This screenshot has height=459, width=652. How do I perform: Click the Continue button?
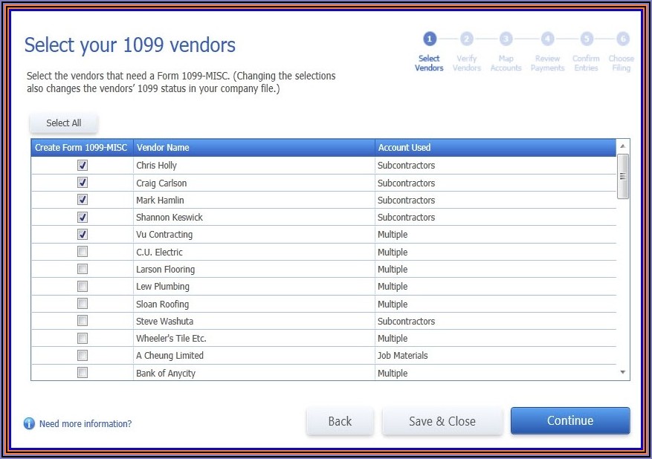coord(569,421)
